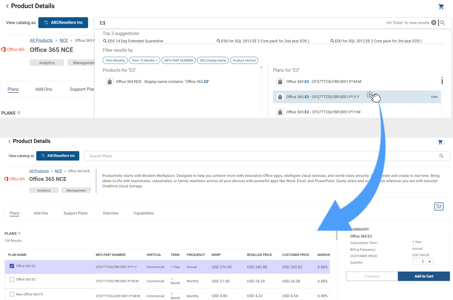The width and height of the screenshot is (453, 300).
Task: Apply the Term 12 Months + filter chip
Action: [x=145, y=60]
